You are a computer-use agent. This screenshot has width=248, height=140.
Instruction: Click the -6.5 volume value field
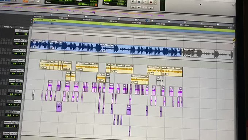7,126
